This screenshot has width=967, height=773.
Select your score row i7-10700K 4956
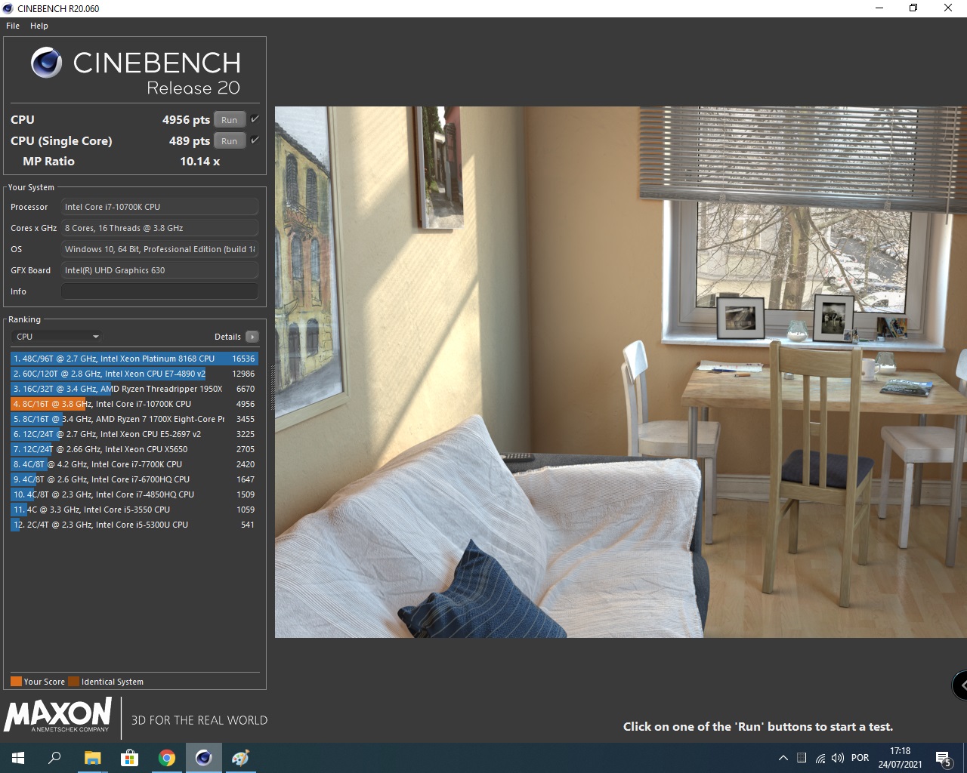point(134,404)
